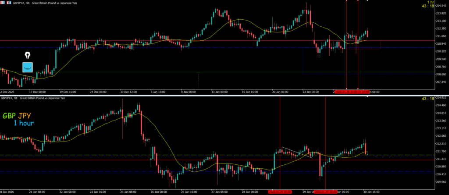Select the GBPJPY H1 chart title text
449x195 pixels.
click(x=33, y=98)
